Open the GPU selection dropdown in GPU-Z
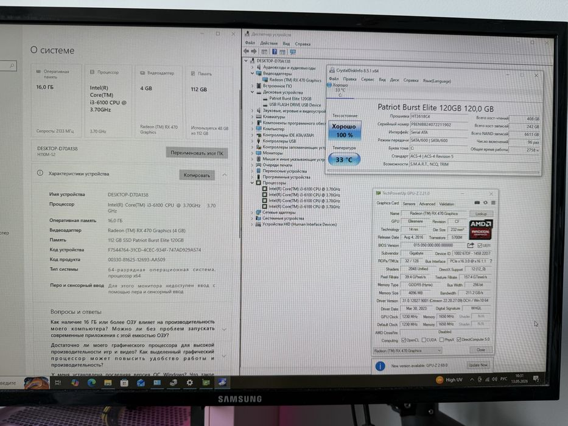This screenshot has width=568, height=426. (x=407, y=351)
